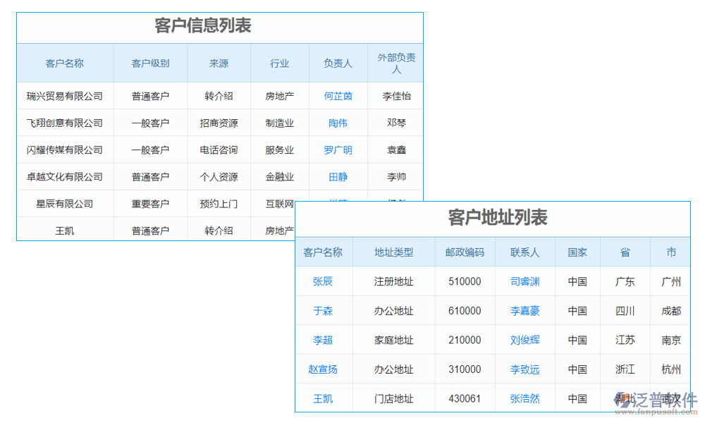Screen dimensions: 705x423
Task: Open contact 司睿渊's details
Action: coord(525,281)
